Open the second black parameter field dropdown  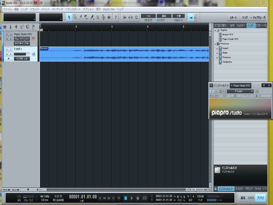tap(51, 17)
